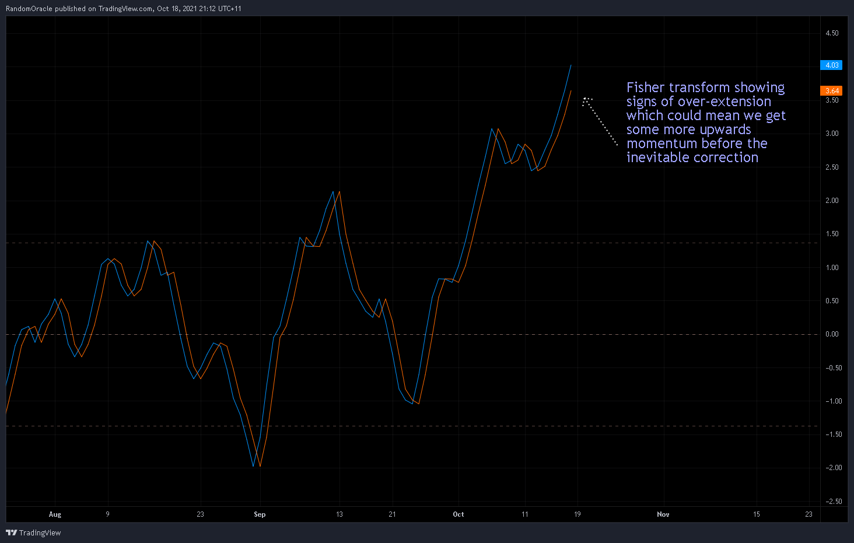Click the 'Oct' date label on time axis
The width and height of the screenshot is (854, 543).
pyautogui.click(x=459, y=514)
